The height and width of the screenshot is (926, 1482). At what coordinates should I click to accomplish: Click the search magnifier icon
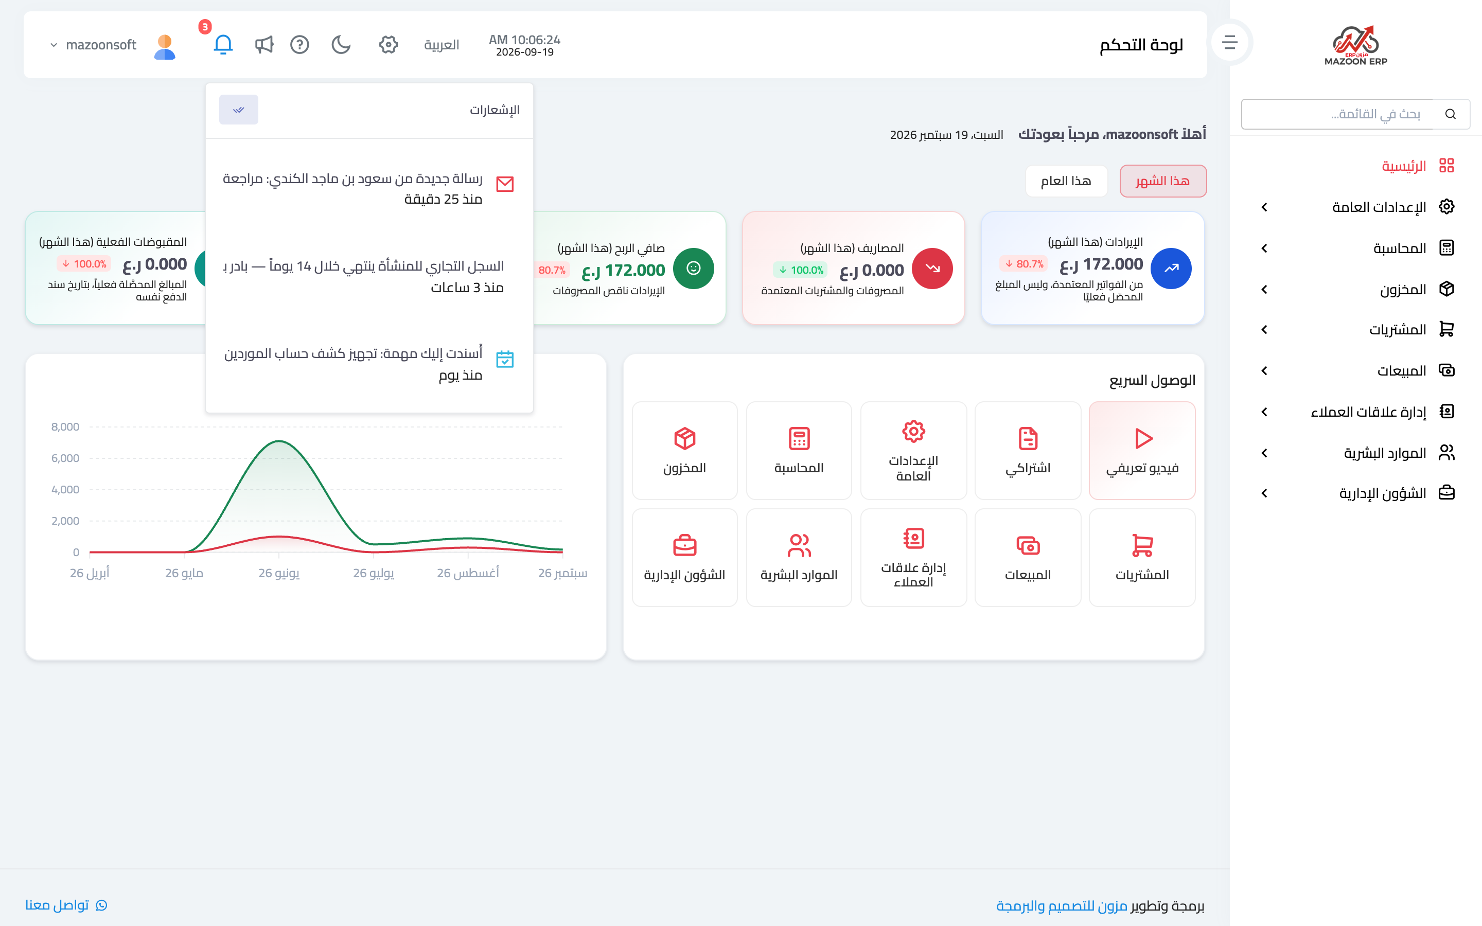(x=1450, y=114)
